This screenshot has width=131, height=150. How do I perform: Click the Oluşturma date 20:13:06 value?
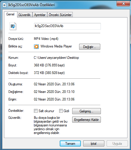54,84
